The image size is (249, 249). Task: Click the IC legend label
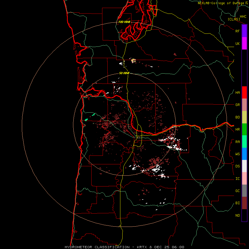pos(237,179)
